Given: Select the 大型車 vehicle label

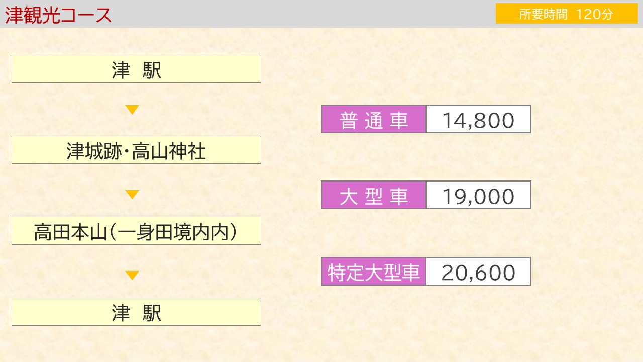Looking at the screenshot, I should click(x=374, y=195).
